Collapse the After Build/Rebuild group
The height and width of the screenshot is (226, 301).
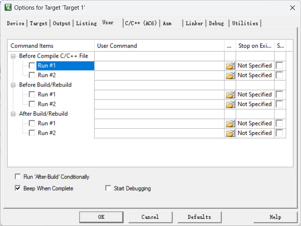point(13,114)
